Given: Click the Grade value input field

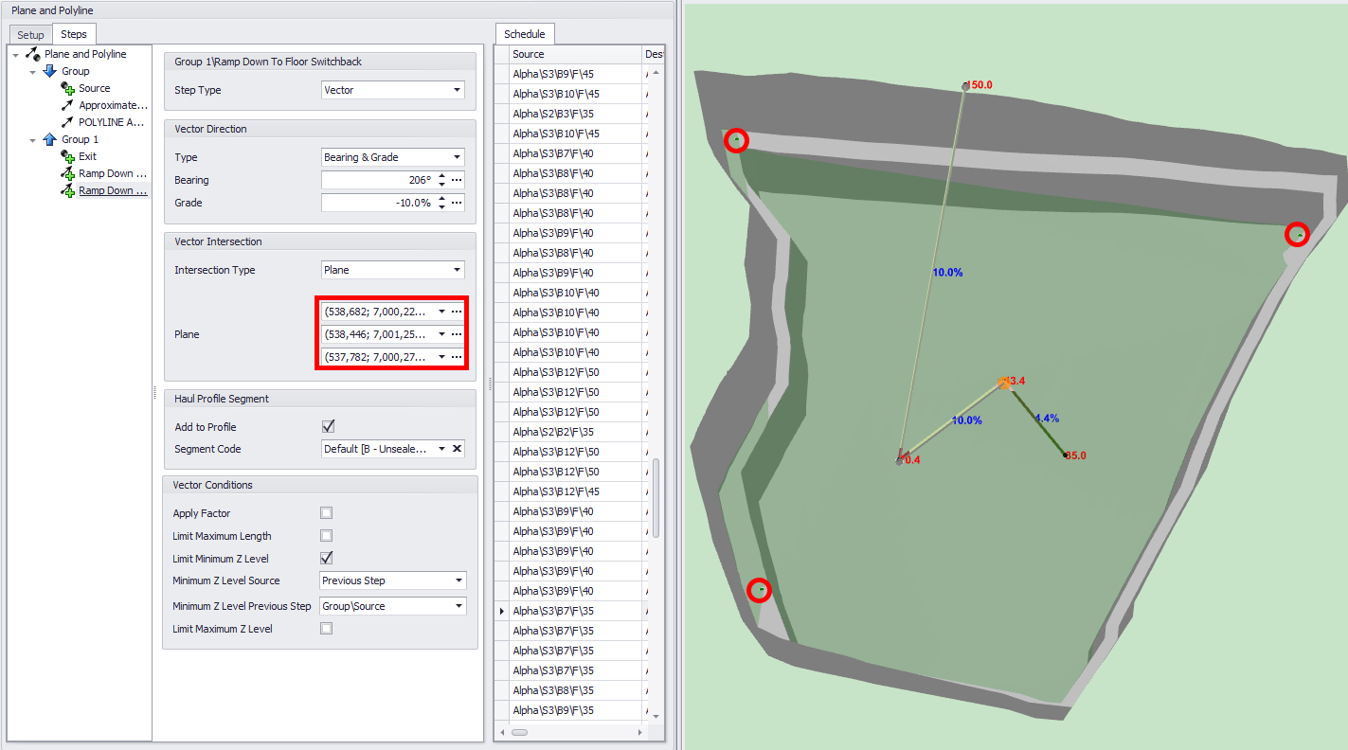Looking at the screenshot, I should point(377,203).
